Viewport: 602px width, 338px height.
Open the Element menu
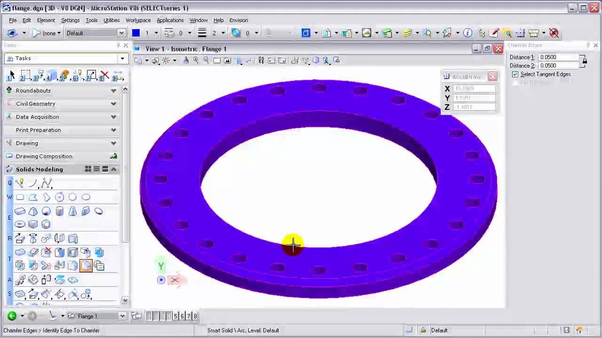click(46, 20)
